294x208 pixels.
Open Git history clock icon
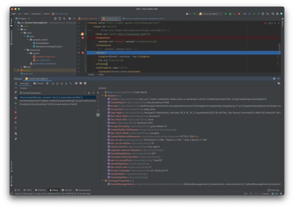click(x=263, y=14)
